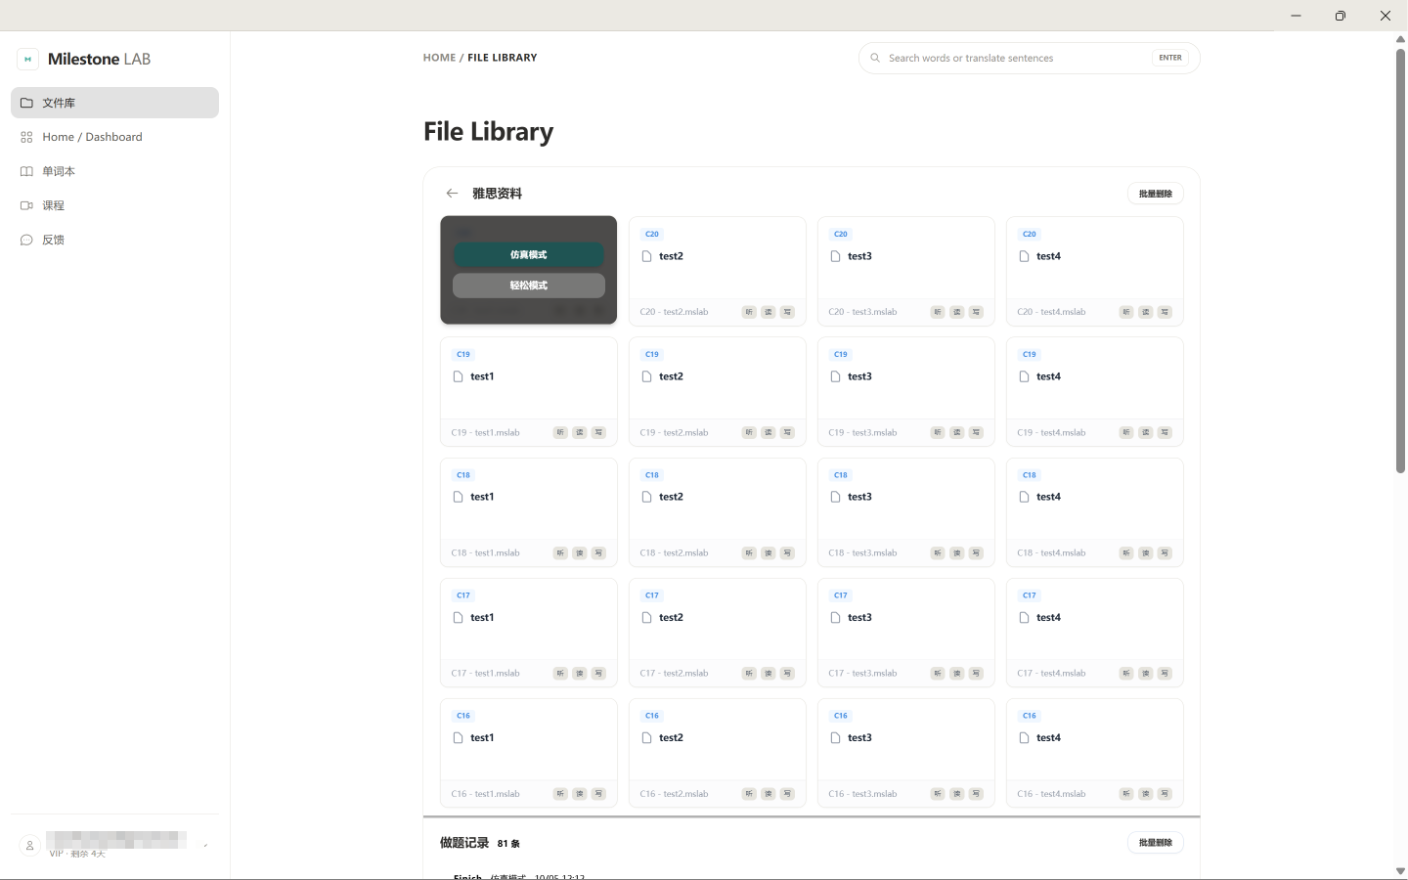This screenshot has height=880, width=1408.
Task: Click the C16 tag on the C16 test2 card
Action: pos(652,716)
